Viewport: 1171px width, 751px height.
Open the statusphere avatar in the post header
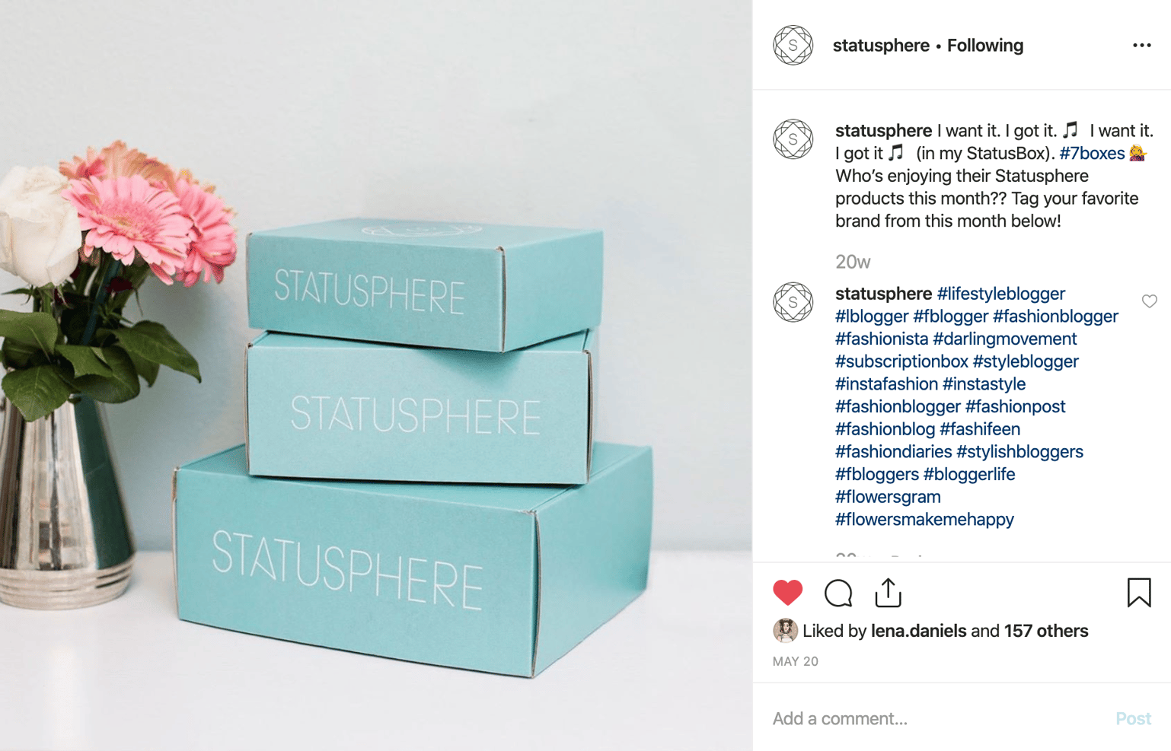[793, 45]
